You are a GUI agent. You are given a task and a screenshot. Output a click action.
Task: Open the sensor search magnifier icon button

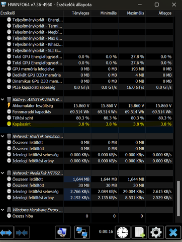click(x=63, y=232)
